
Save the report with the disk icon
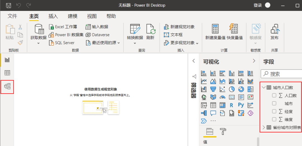tap(8, 5)
